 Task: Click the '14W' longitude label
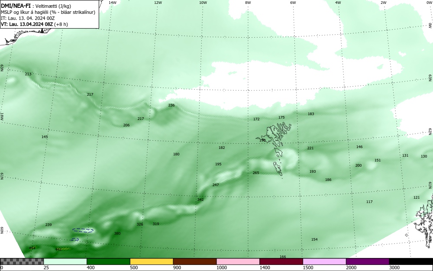click(x=113, y=3)
